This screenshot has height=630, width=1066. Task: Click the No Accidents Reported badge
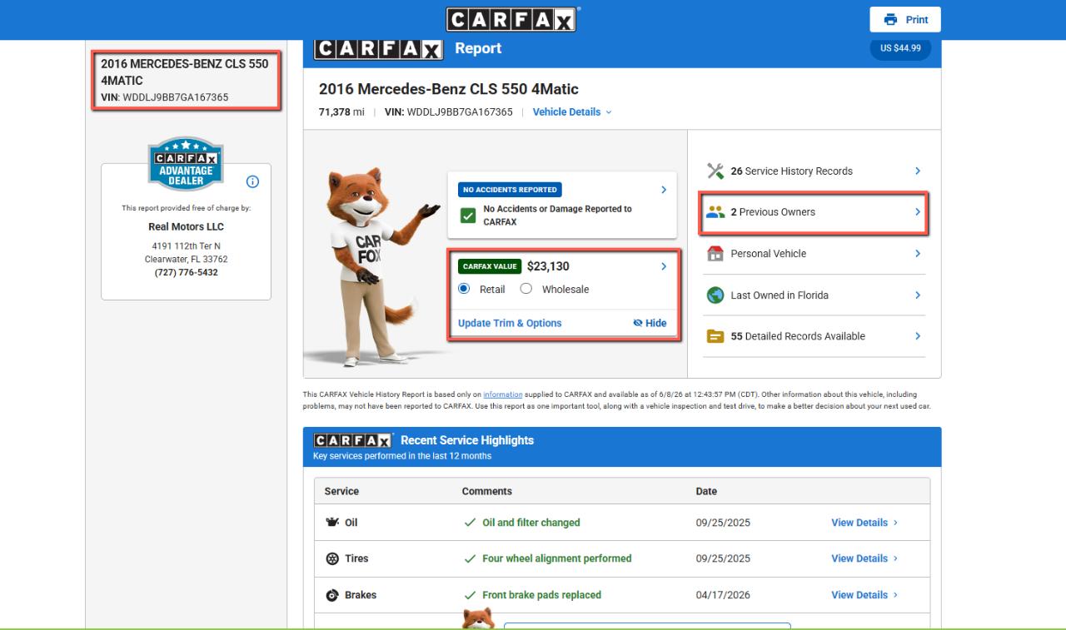pos(510,190)
